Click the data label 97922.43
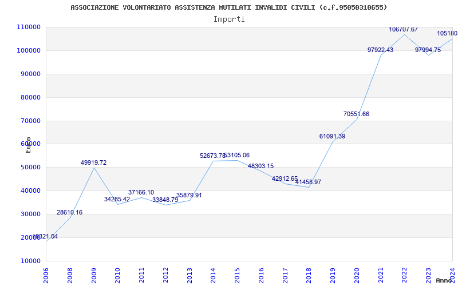The image size is (458, 286). [380, 50]
